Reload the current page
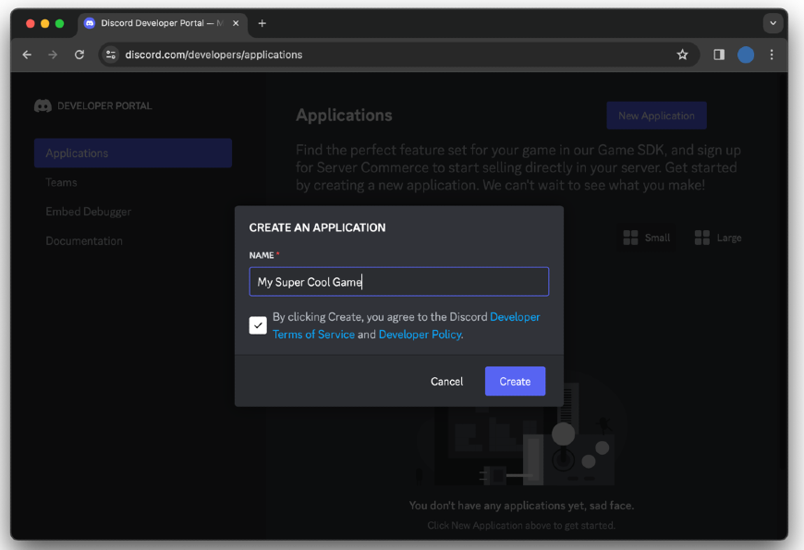Screen dimensions: 804x550 79,55
